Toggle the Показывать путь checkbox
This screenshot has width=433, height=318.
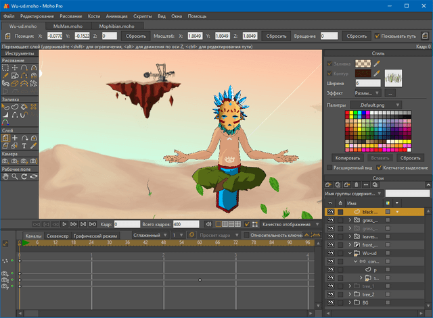coord(378,36)
